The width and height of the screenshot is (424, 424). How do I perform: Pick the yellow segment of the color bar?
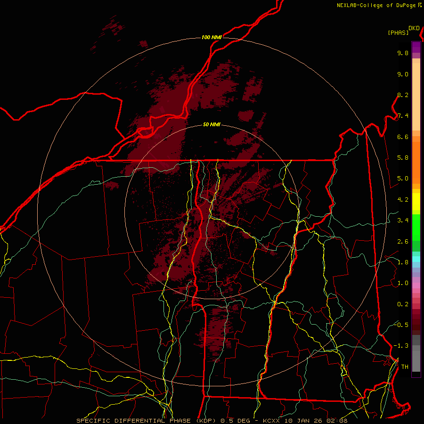click(x=416, y=202)
